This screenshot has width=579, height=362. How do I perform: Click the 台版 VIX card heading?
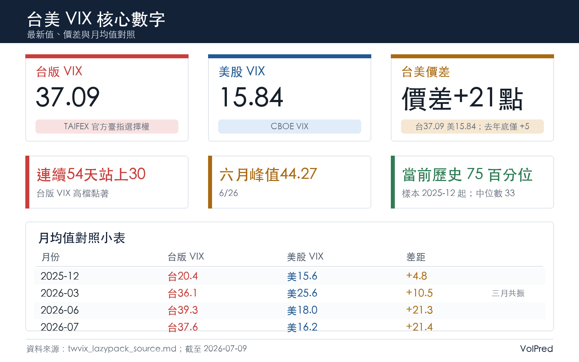(59, 71)
